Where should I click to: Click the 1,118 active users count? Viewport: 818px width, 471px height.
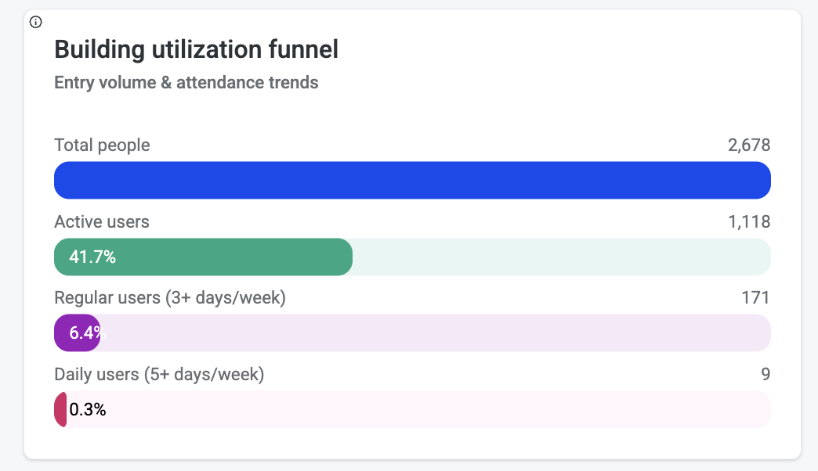(748, 222)
